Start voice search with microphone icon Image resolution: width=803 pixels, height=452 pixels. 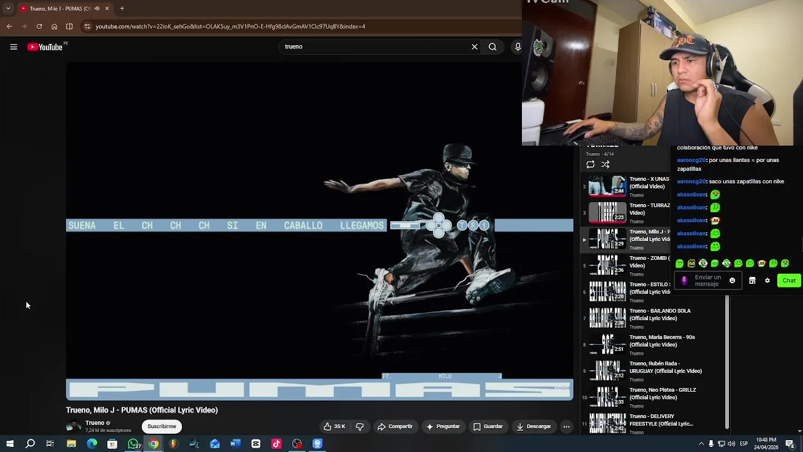click(518, 46)
